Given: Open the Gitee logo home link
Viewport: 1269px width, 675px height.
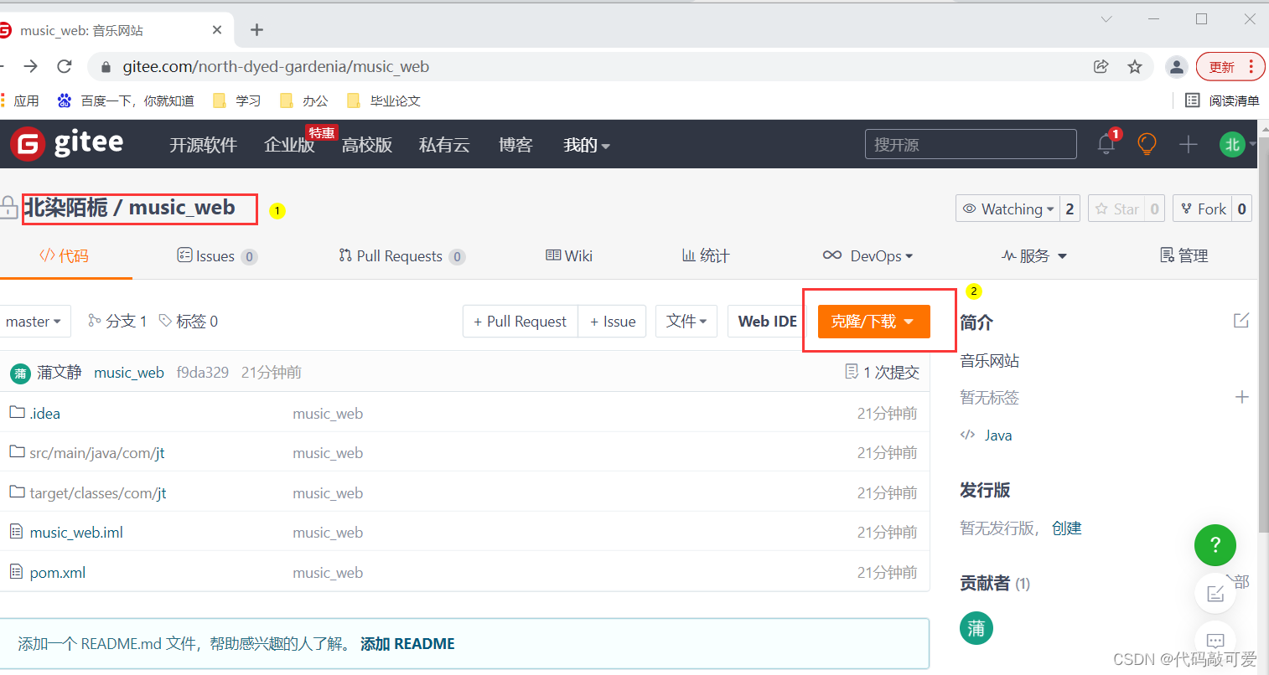Looking at the screenshot, I should (67, 144).
